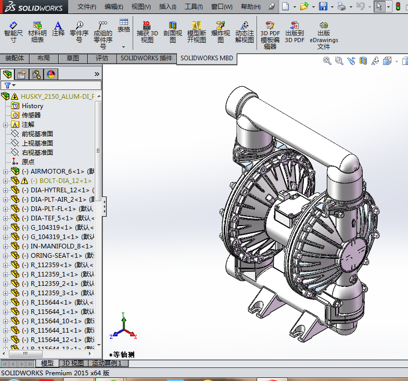Open the 帮助(H) menu
The width and height of the screenshot is (408, 381).
(251, 7)
